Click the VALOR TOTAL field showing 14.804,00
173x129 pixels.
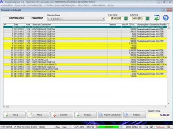(x=159, y=115)
